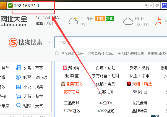Open hot search 内裤涂剧毒致死

click(x=73, y=53)
